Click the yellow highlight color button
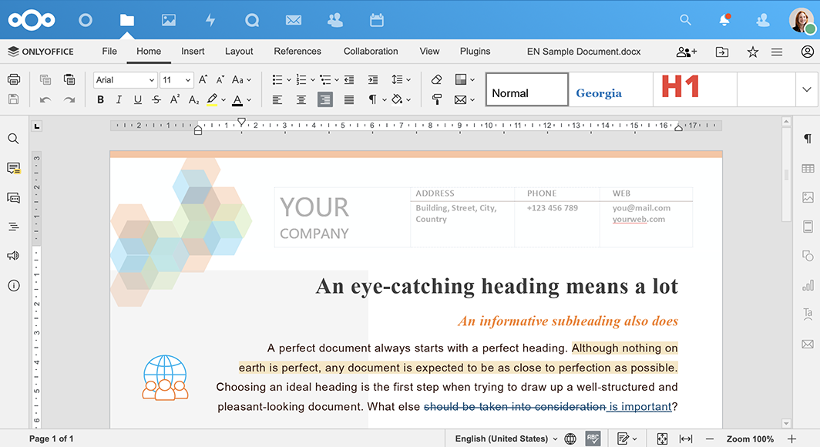The image size is (820, 447). click(212, 99)
